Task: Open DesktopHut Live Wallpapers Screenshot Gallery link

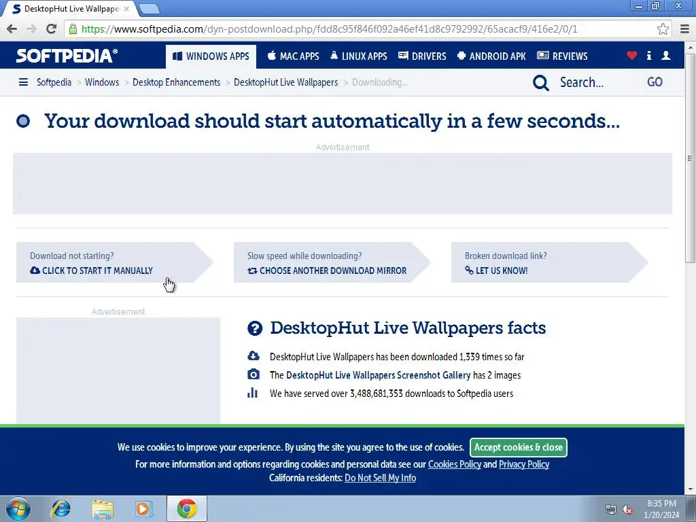Action: [x=378, y=375]
